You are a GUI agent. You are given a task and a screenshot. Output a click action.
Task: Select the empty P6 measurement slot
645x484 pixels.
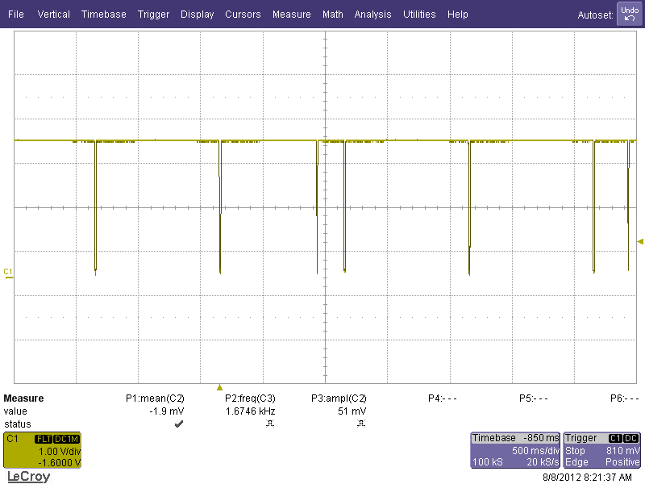pyautogui.click(x=625, y=398)
